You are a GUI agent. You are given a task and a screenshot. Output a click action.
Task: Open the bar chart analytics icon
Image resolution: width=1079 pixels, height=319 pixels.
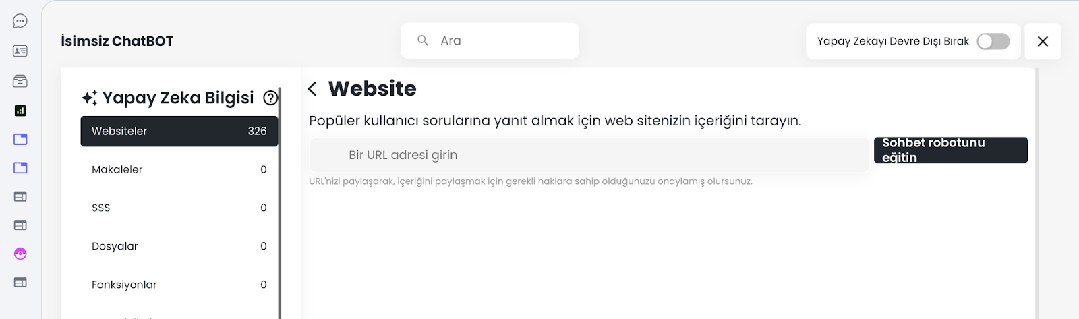coord(20,111)
